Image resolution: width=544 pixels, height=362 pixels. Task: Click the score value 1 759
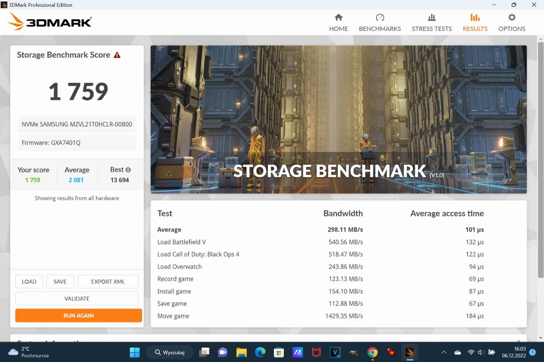click(78, 92)
